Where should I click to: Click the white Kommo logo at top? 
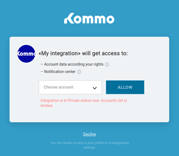(x=89, y=18)
